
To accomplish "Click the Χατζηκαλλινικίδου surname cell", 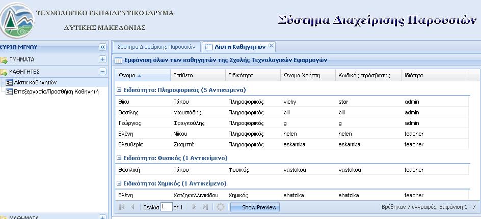I will (198, 195).
